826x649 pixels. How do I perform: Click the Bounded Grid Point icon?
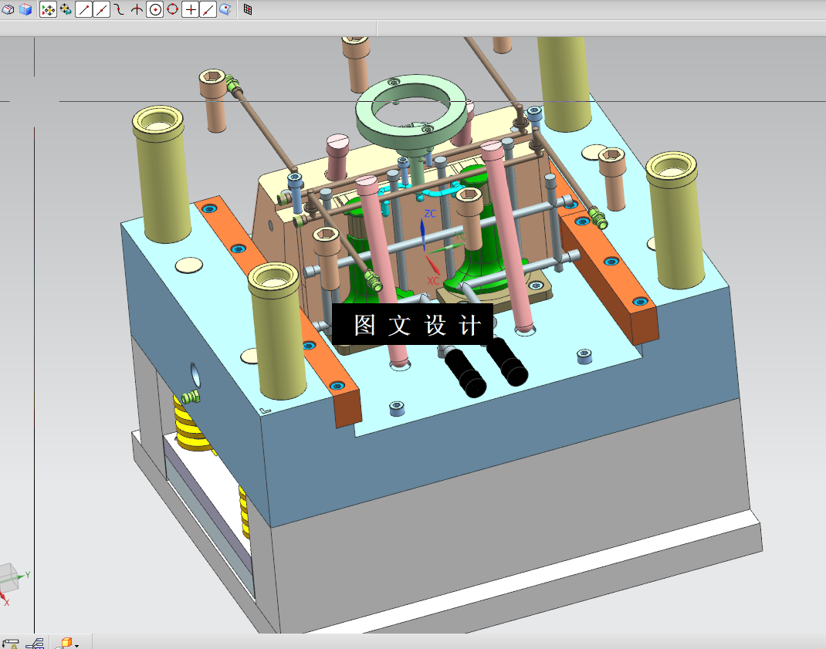click(x=248, y=9)
